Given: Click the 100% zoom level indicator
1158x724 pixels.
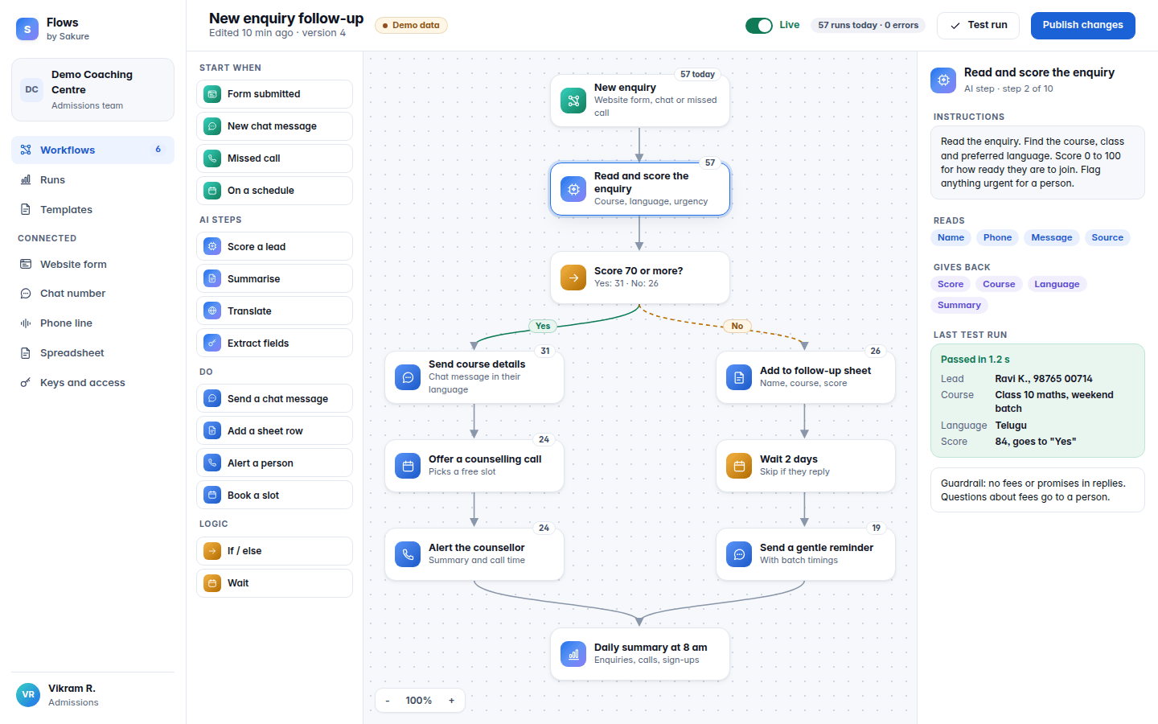Looking at the screenshot, I should click(419, 701).
